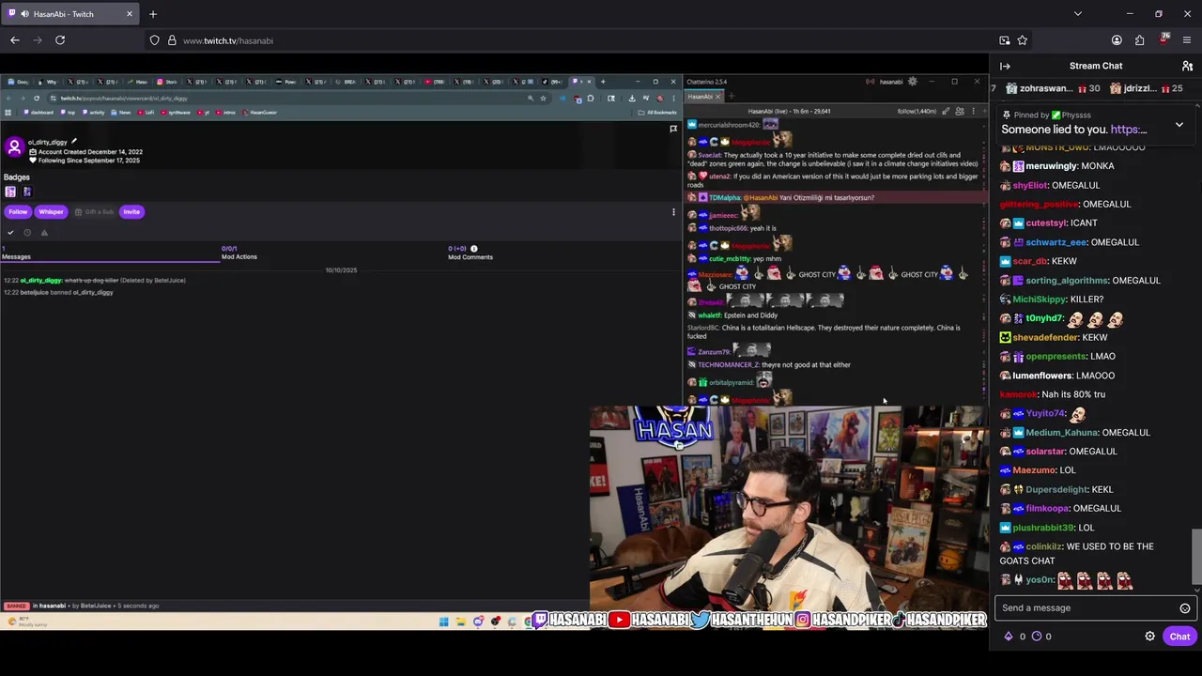Screen dimensions: 1202x676
Task: Click username openpresents in chat
Action: click(x=1056, y=357)
